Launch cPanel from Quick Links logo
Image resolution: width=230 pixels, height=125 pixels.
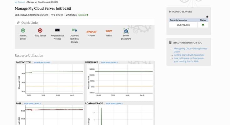[x=92, y=32]
